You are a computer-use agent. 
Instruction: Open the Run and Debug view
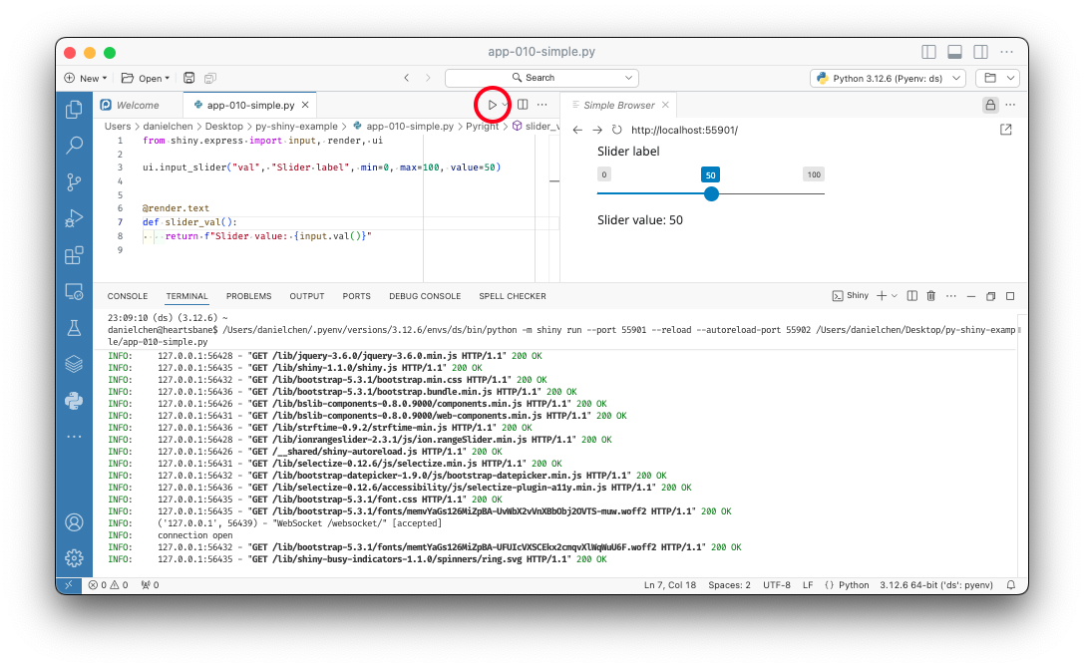(74, 218)
